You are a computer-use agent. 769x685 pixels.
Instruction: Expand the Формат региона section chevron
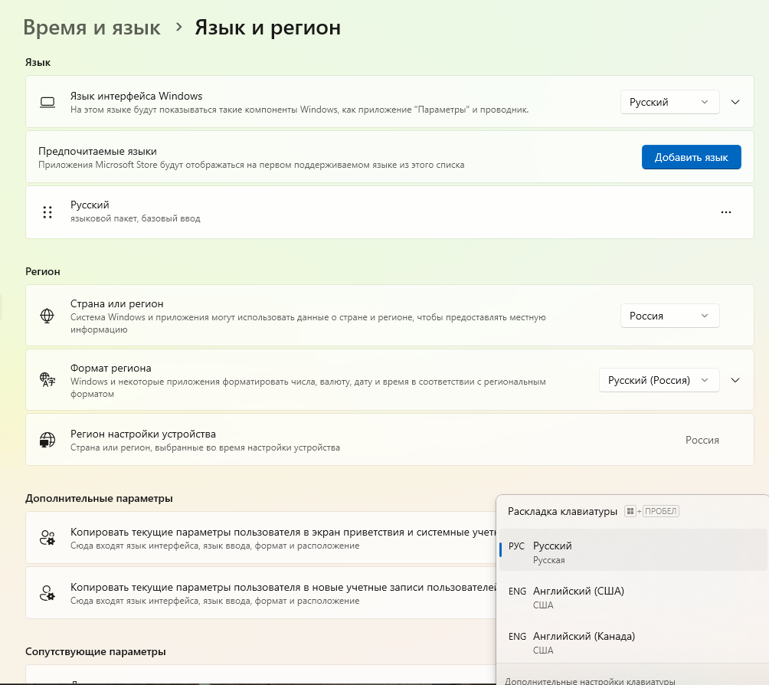(x=735, y=380)
